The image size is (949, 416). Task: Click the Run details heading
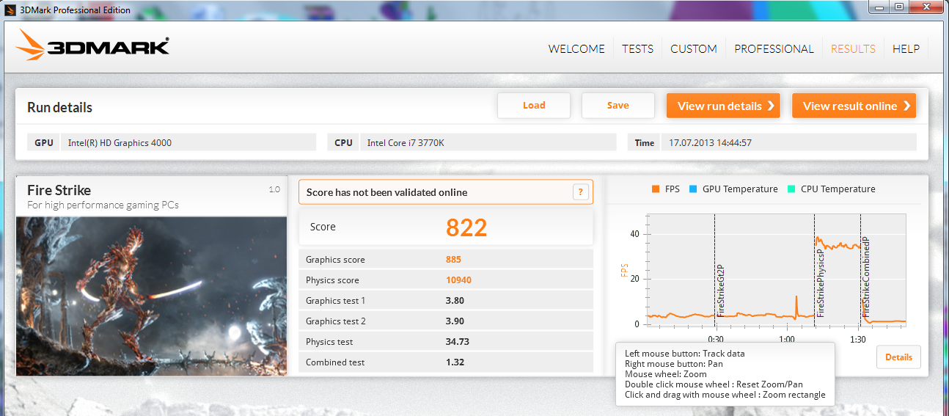[60, 107]
